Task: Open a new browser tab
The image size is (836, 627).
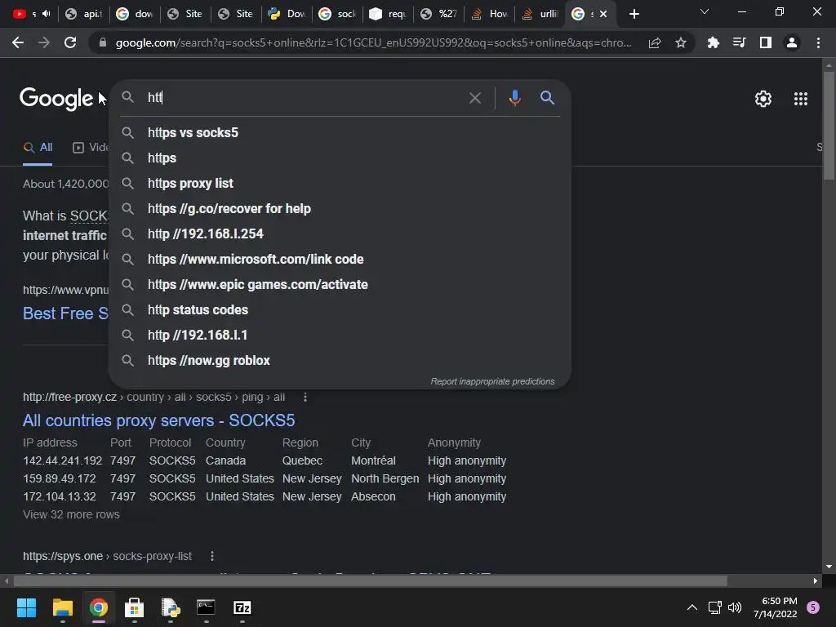Action: 634,14
